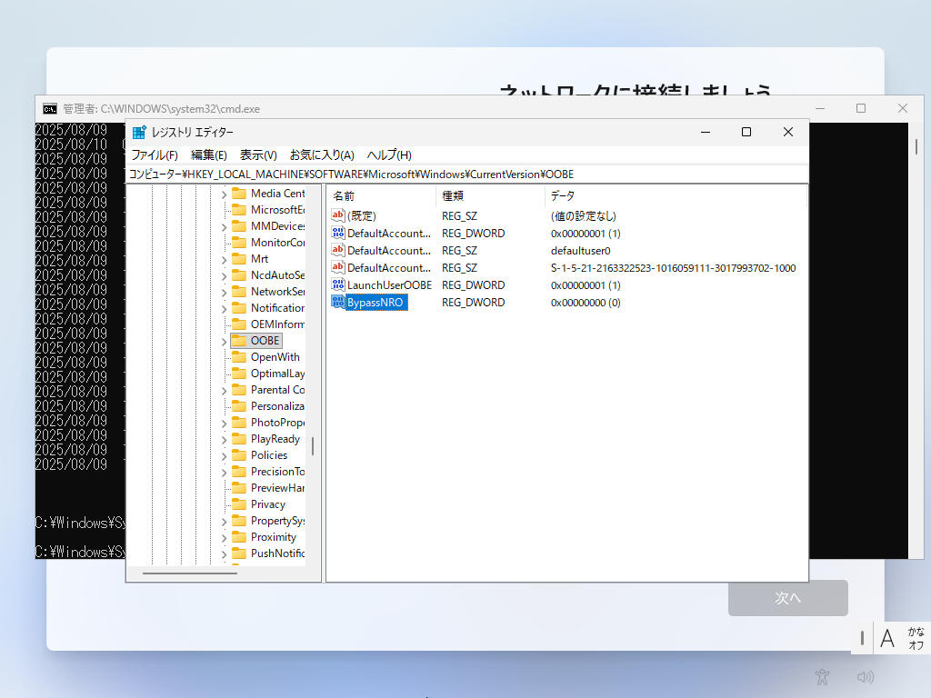The width and height of the screenshot is (931, 698).
Task: Click the OptimalLay folder icon
Action: click(239, 374)
